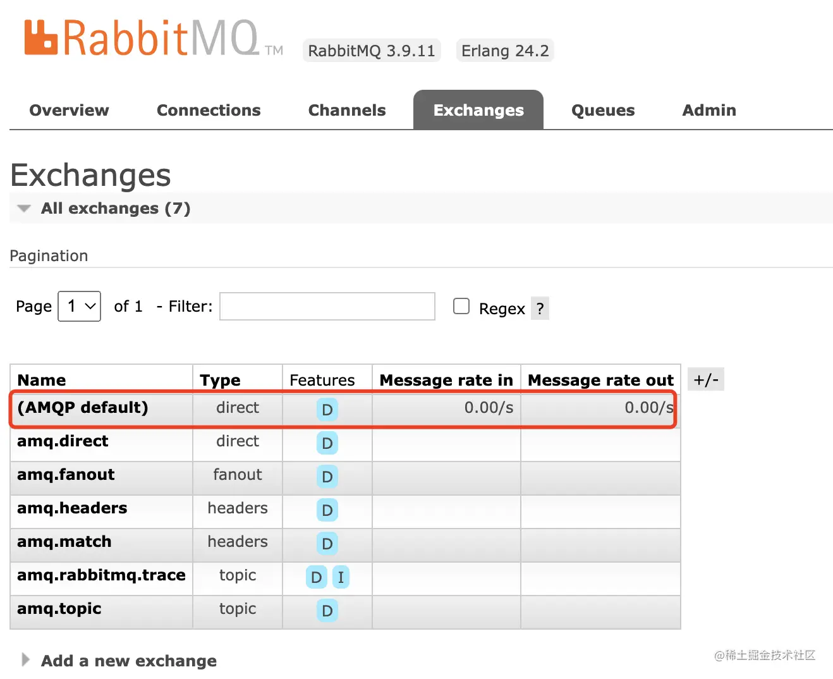Click the D feature badge for amq.match
Image resolution: width=833 pixels, height=679 pixels.
(x=327, y=544)
